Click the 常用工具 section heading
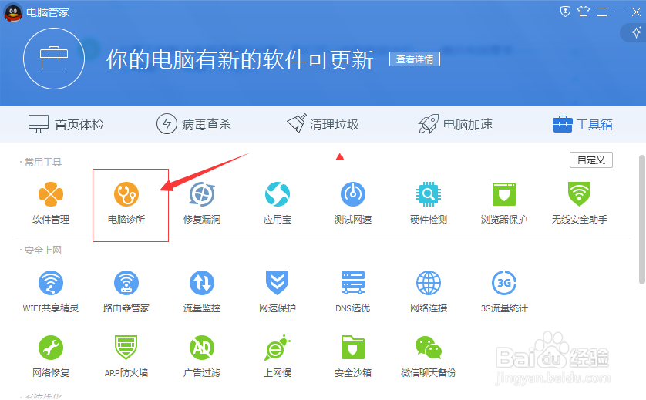 43,163
